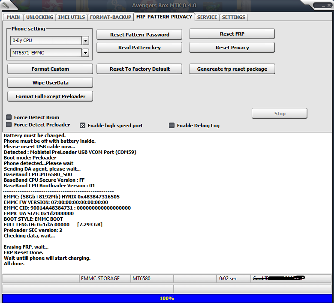
Task: Click 'Battery must be charged.' log line
Action: [35, 135]
